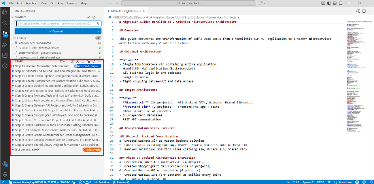Open Source Control view with 364 badge

(x=5, y=34)
